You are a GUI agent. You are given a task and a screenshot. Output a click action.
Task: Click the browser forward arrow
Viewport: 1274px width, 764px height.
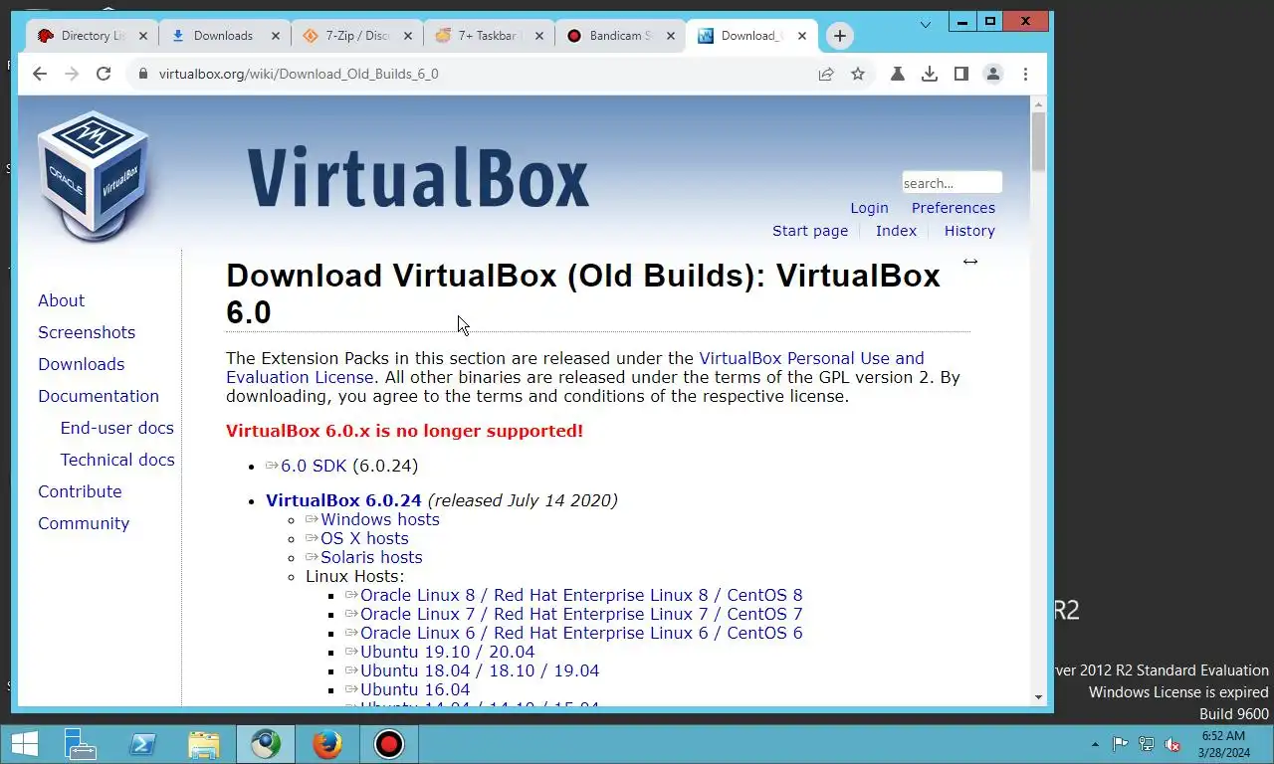(x=72, y=74)
